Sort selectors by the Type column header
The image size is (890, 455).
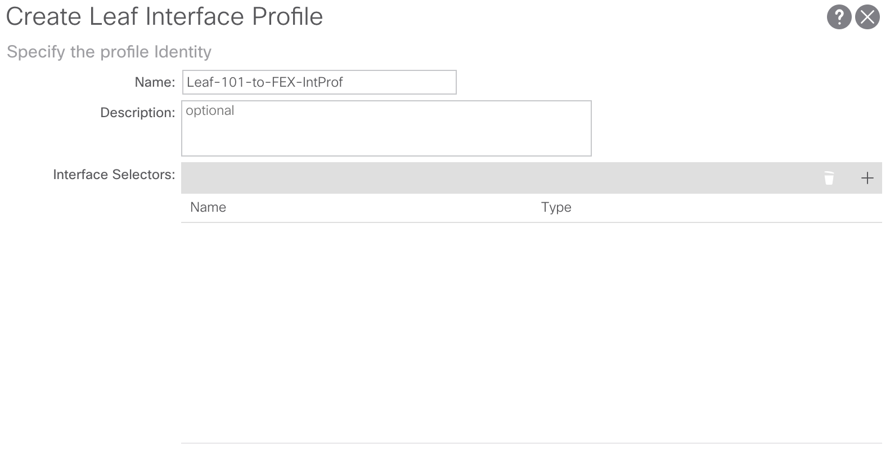556,207
